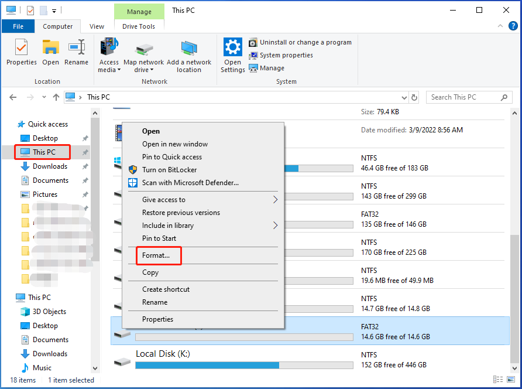Select the pinned Downloads under Quick access

(44, 166)
